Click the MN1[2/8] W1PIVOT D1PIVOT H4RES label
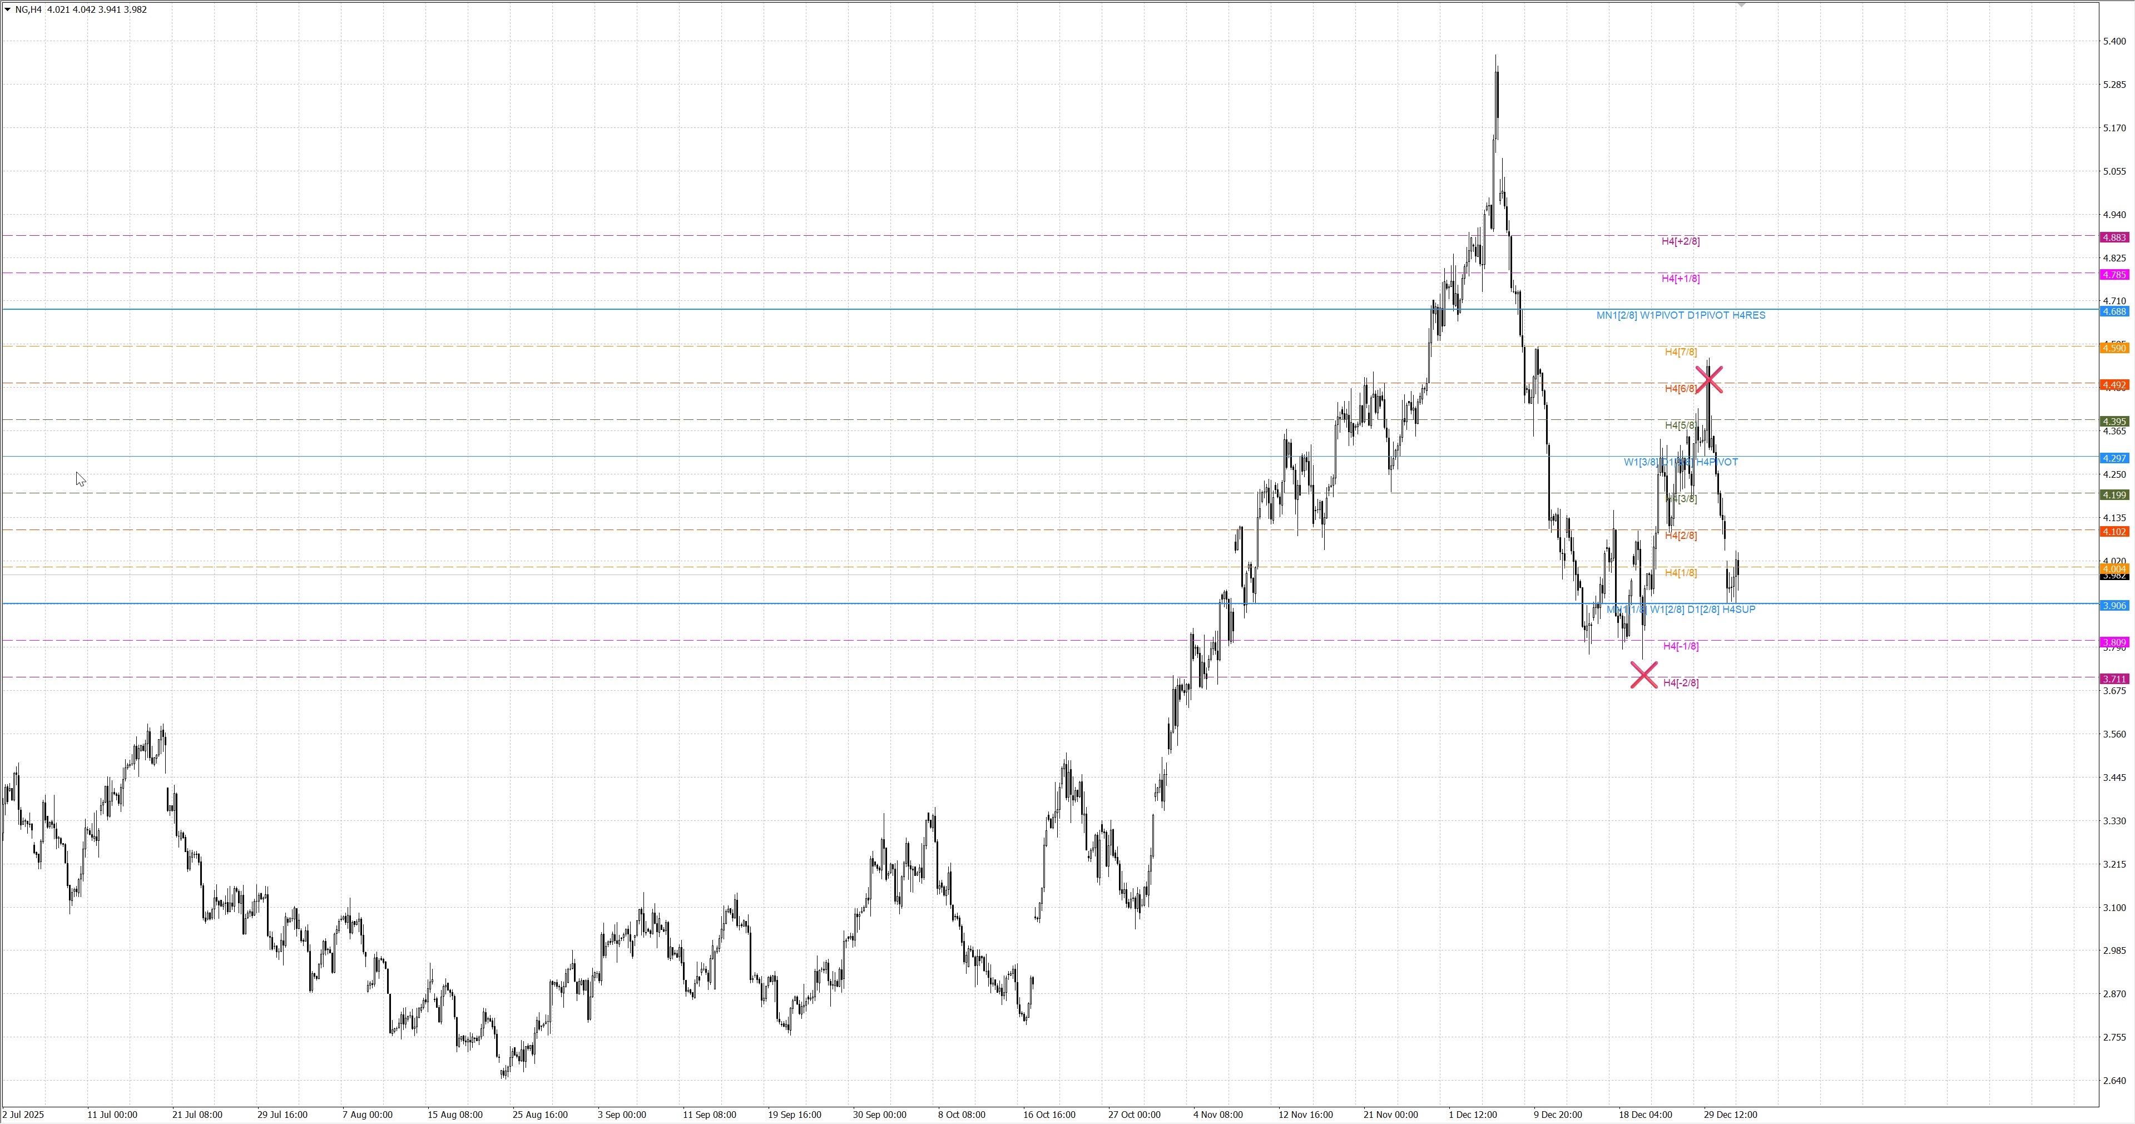 tap(1680, 316)
